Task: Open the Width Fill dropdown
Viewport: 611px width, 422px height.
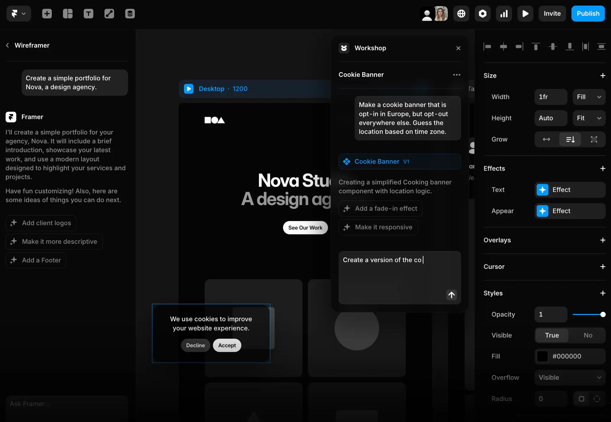Action: (589, 97)
